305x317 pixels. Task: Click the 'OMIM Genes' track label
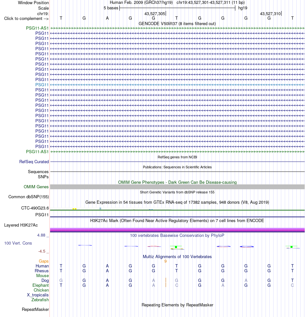click(x=36, y=187)
